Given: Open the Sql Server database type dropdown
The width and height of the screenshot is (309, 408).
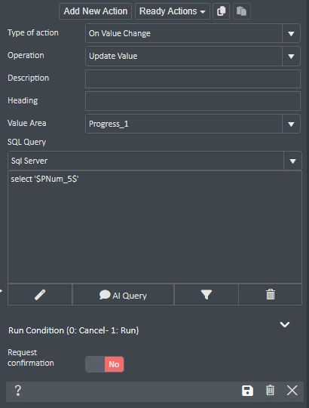Looking at the screenshot, I should click(x=154, y=161).
